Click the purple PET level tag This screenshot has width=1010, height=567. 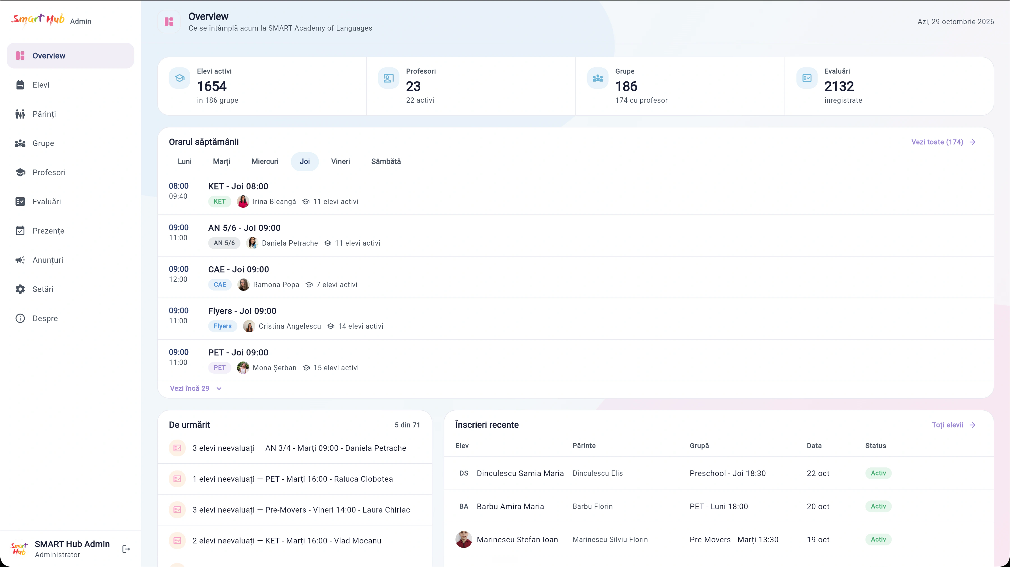coord(220,368)
